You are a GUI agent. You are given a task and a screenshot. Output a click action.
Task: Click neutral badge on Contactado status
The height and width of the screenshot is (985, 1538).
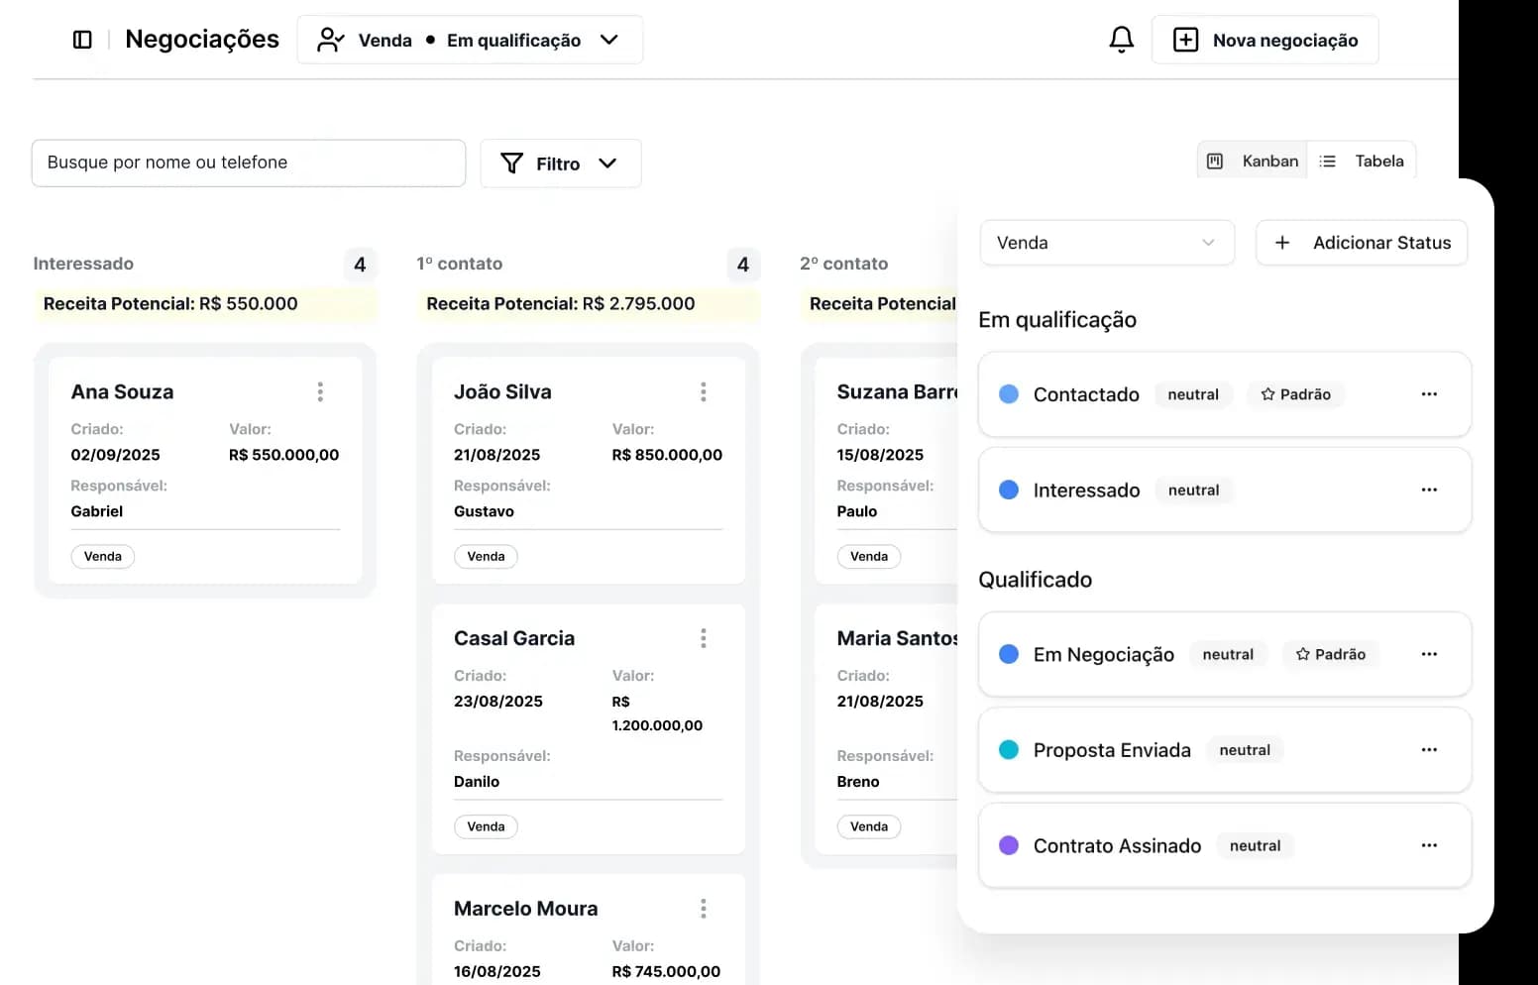(x=1193, y=394)
